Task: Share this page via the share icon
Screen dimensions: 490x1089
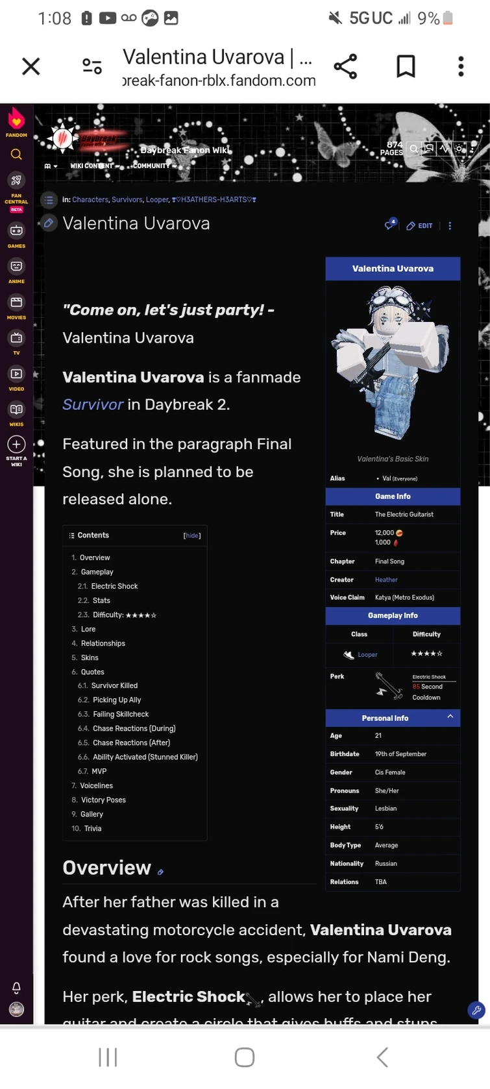Action: 345,66
